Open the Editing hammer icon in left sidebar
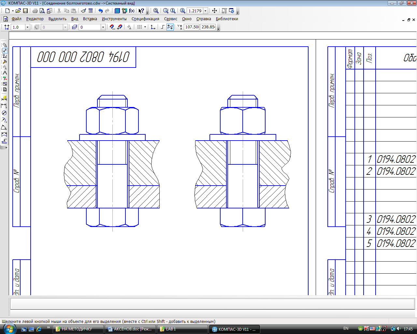The width and height of the screenshot is (417, 334). 5,62
